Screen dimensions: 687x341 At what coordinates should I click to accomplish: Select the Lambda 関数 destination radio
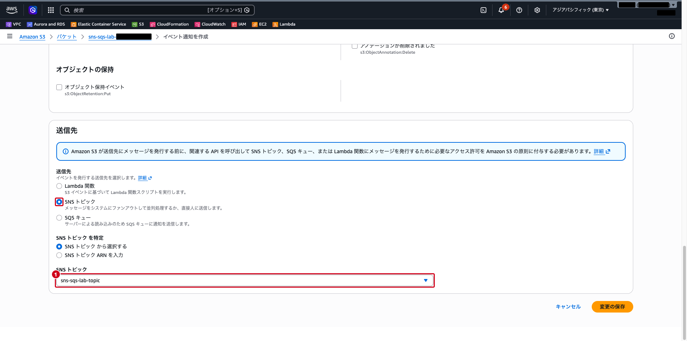click(x=59, y=186)
